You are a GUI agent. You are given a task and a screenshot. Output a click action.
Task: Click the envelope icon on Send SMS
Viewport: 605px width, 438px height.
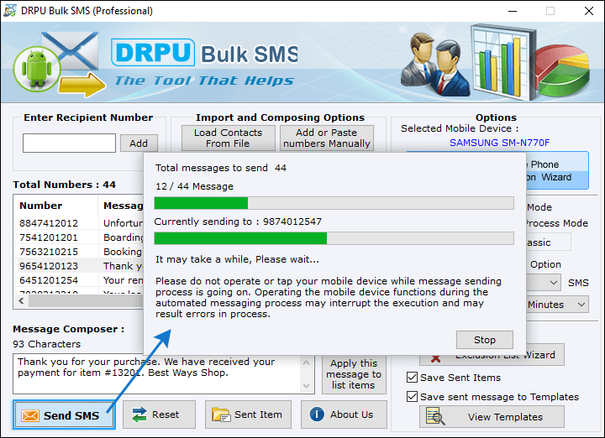point(30,415)
